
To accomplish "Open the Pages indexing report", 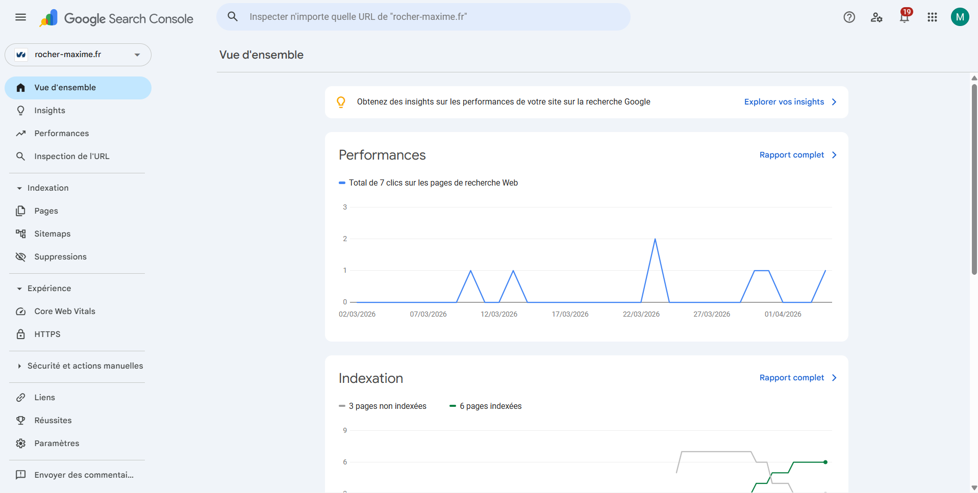I will tap(46, 211).
